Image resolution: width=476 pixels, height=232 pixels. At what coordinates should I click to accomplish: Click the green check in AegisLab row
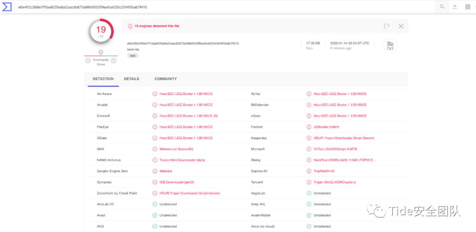[309, 193]
